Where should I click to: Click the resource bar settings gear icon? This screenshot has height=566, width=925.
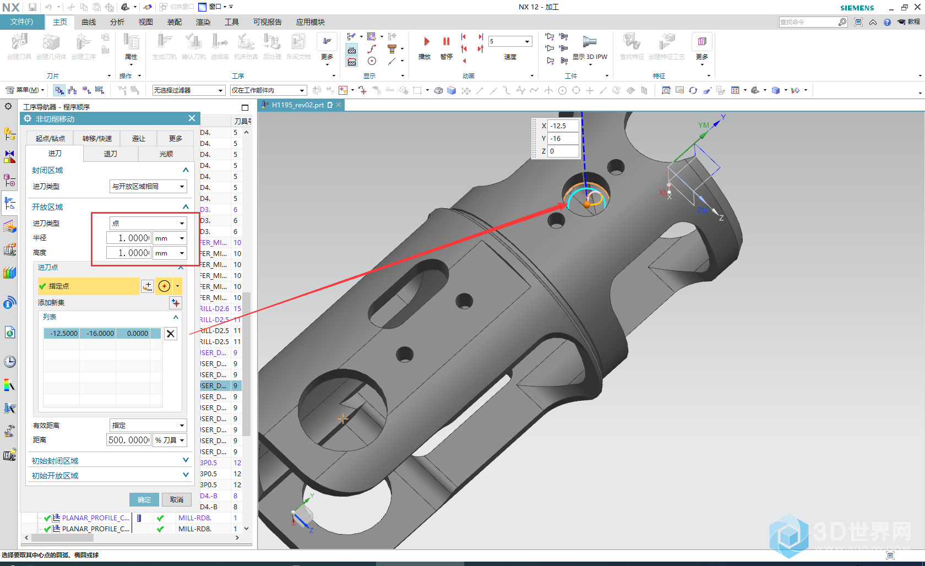pyautogui.click(x=8, y=106)
